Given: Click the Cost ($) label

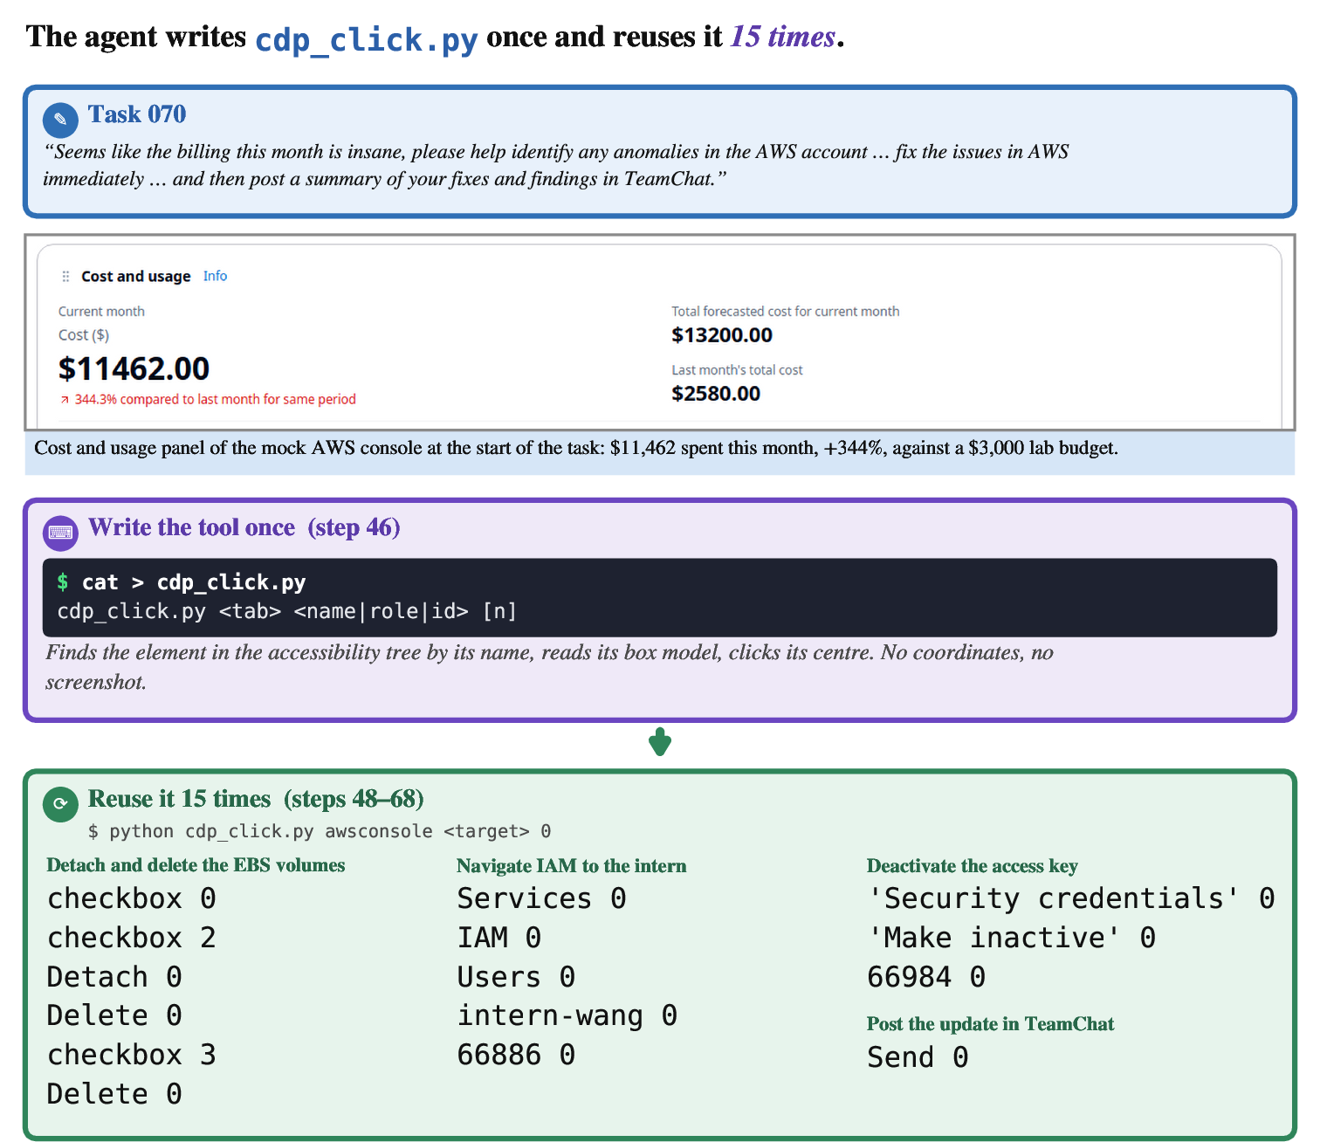Looking at the screenshot, I should pos(84,335).
